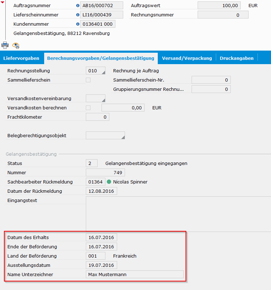The height and width of the screenshot is (290, 271).
Task: Click Versandkosten amount field 0,00
Action: coord(123,108)
